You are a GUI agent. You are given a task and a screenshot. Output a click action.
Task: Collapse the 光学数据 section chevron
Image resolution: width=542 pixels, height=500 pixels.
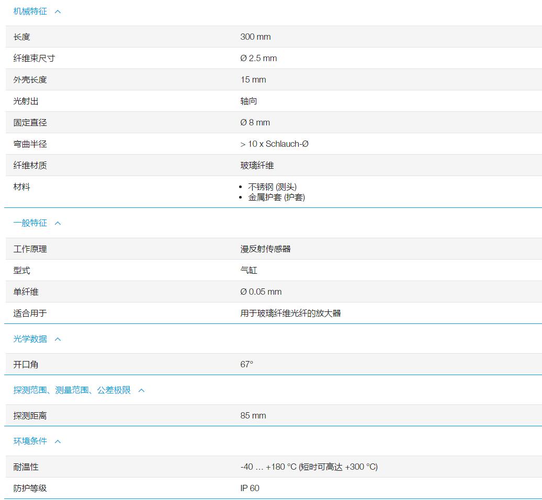pos(58,339)
